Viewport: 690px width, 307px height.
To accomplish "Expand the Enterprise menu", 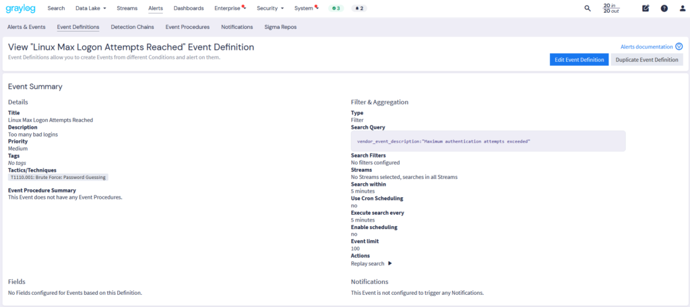I will (x=230, y=8).
